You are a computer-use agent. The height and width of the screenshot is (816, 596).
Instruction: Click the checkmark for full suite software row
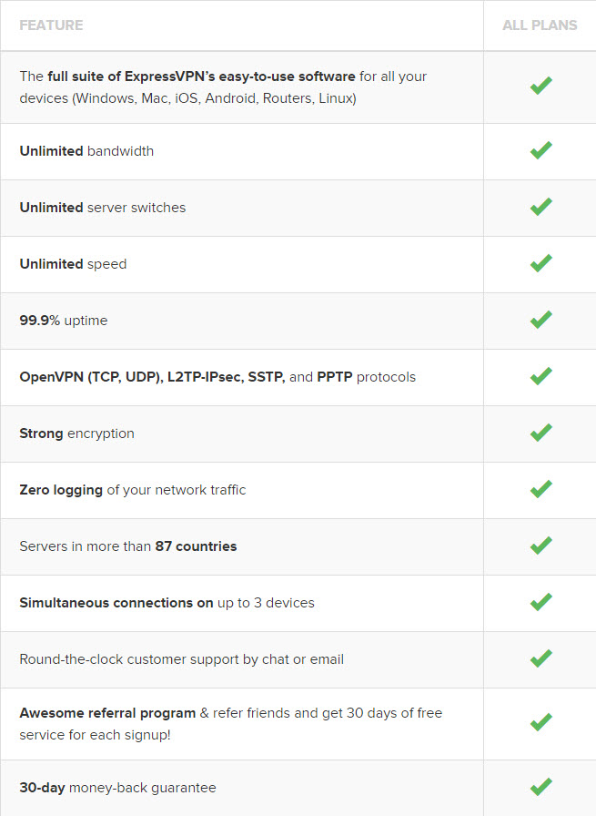pos(540,86)
